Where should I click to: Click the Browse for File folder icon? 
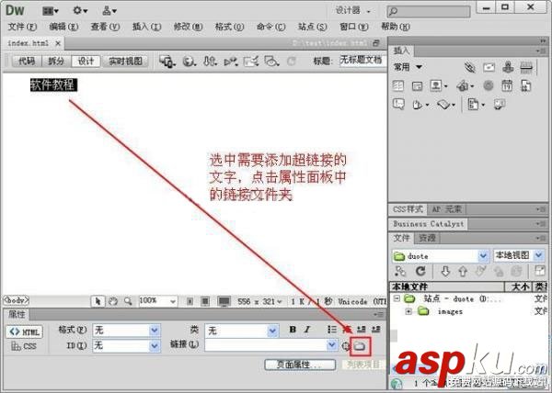[360, 346]
